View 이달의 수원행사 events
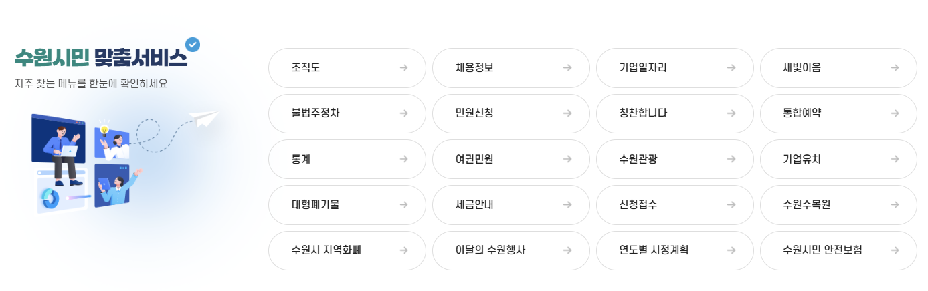928x291 pixels. click(x=511, y=250)
